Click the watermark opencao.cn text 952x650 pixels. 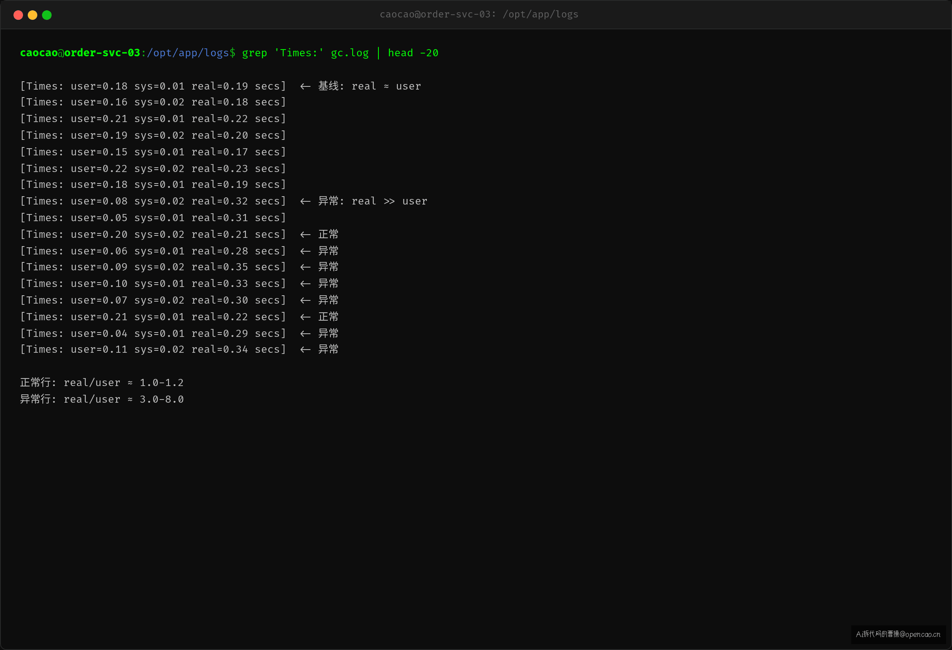pyautogui.click(x=923, y=635)
